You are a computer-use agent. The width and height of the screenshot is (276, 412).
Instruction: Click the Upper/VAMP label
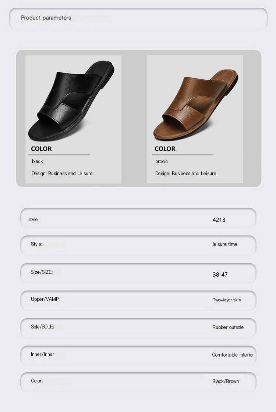click(x=45, y=299)
